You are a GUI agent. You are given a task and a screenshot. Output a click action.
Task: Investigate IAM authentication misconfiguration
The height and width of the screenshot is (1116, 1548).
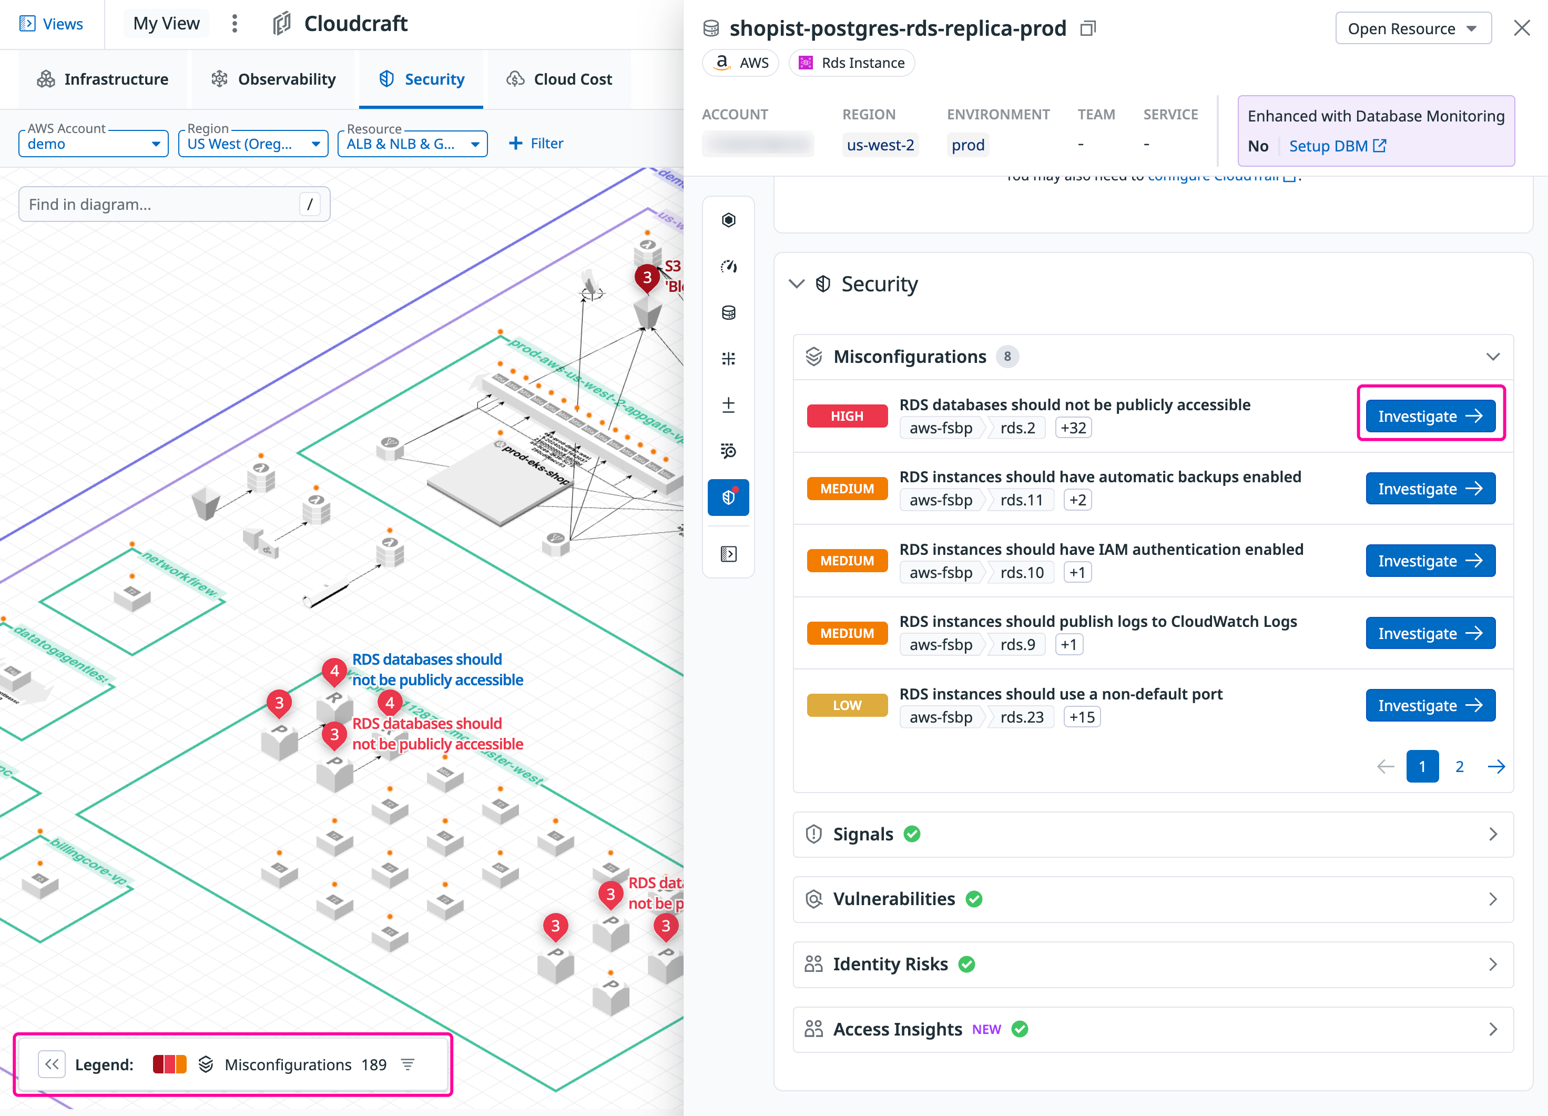1430,561
